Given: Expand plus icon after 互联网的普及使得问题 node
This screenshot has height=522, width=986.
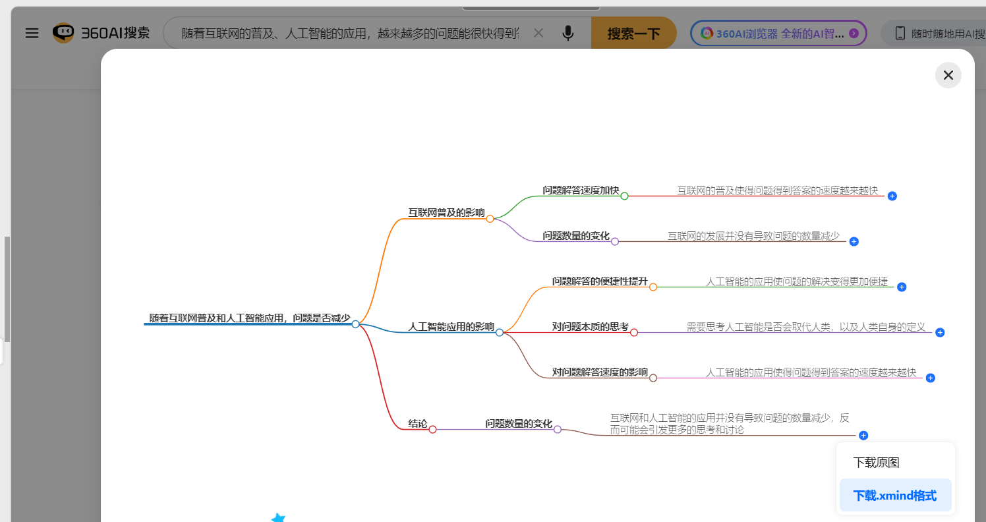Looking at the screenshot, I should (892, 196).
